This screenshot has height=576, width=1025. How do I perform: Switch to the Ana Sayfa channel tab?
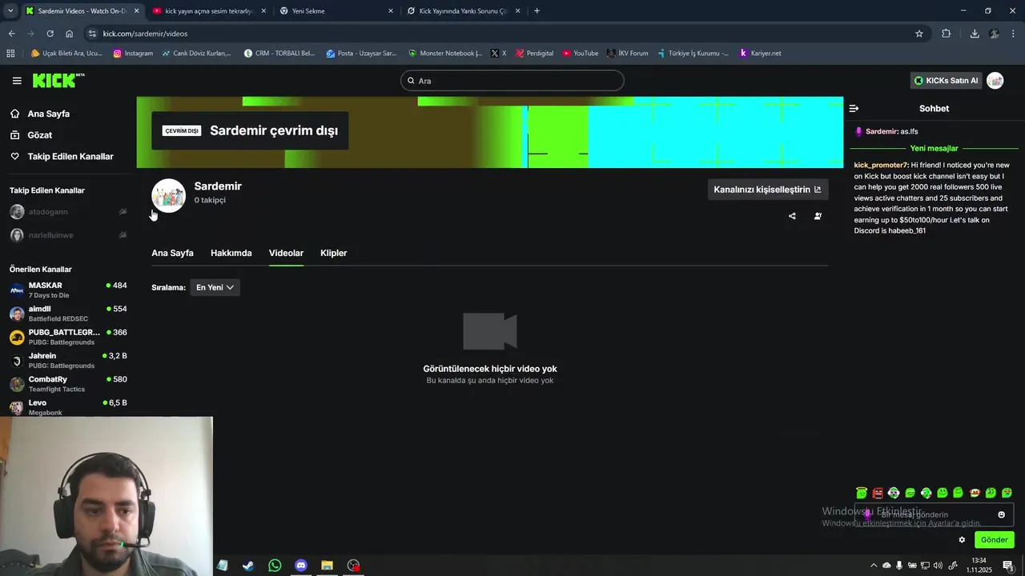click(172, 253)
